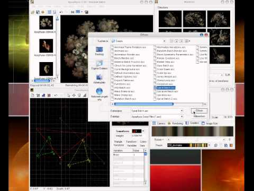Click the open-folder icon in main toolbar
The image size is (254, 191).
[x=33, y=12]
